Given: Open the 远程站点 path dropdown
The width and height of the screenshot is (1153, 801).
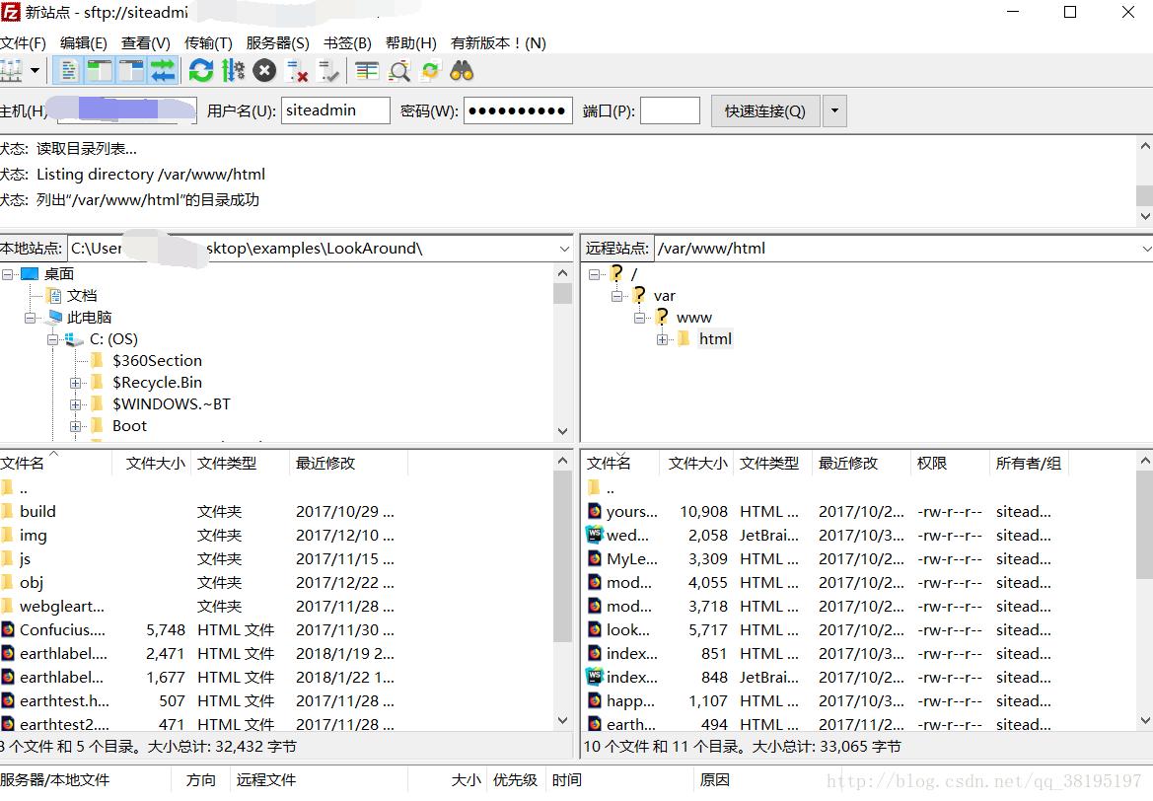Looking at the screenshot, I should click(x=1146, y=249).
